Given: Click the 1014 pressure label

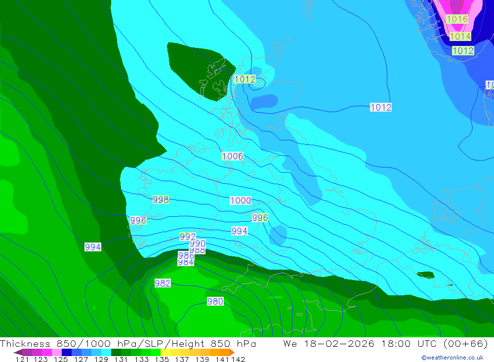Looking at the screenshot, I should tap(460, 37).
